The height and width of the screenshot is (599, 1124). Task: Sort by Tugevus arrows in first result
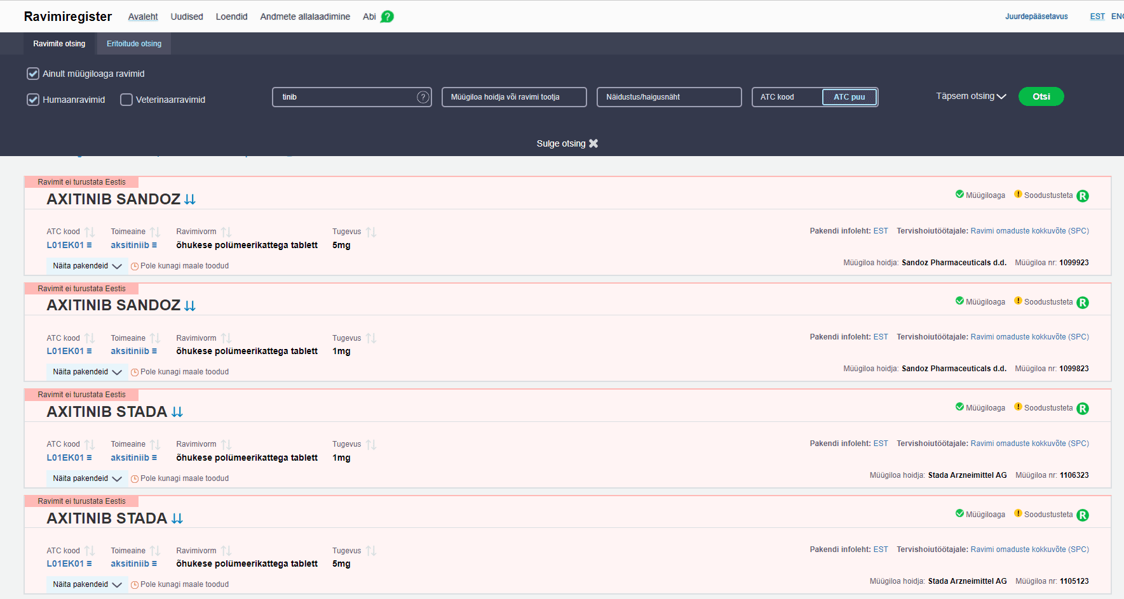coord(371,232)
